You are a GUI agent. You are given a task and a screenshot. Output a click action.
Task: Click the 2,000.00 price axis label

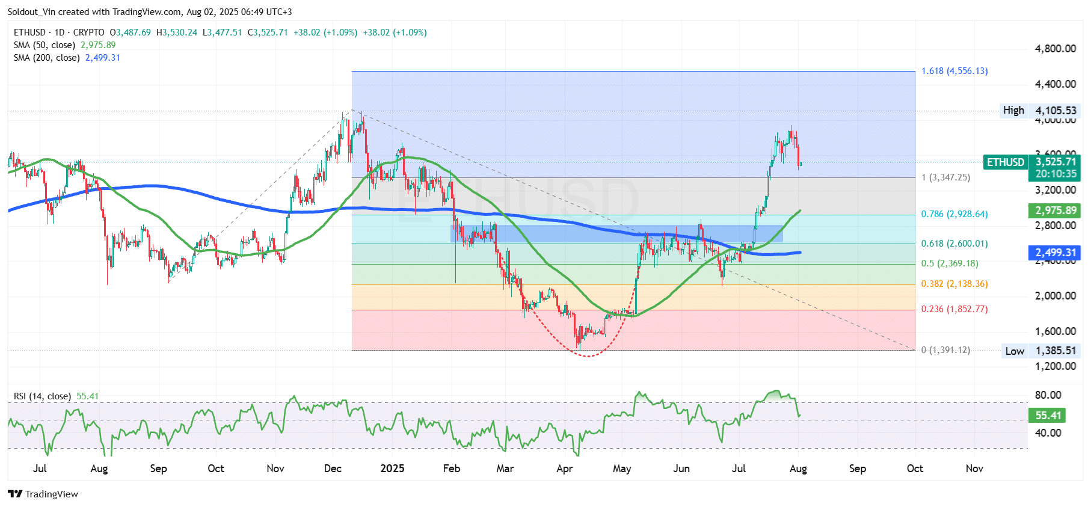click(x=1056, y=296)
